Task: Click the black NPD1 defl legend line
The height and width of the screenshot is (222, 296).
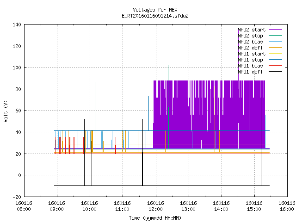Action: pyautogui.click(x=276, y=72)
